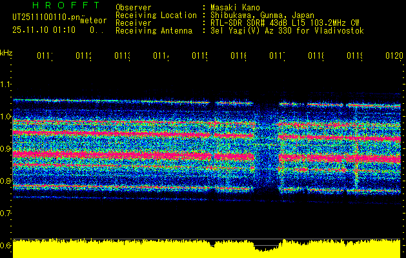This screenshot has width=406, height=258.
Task: Click the 0114 time marker
Action: tap(161, 55)
